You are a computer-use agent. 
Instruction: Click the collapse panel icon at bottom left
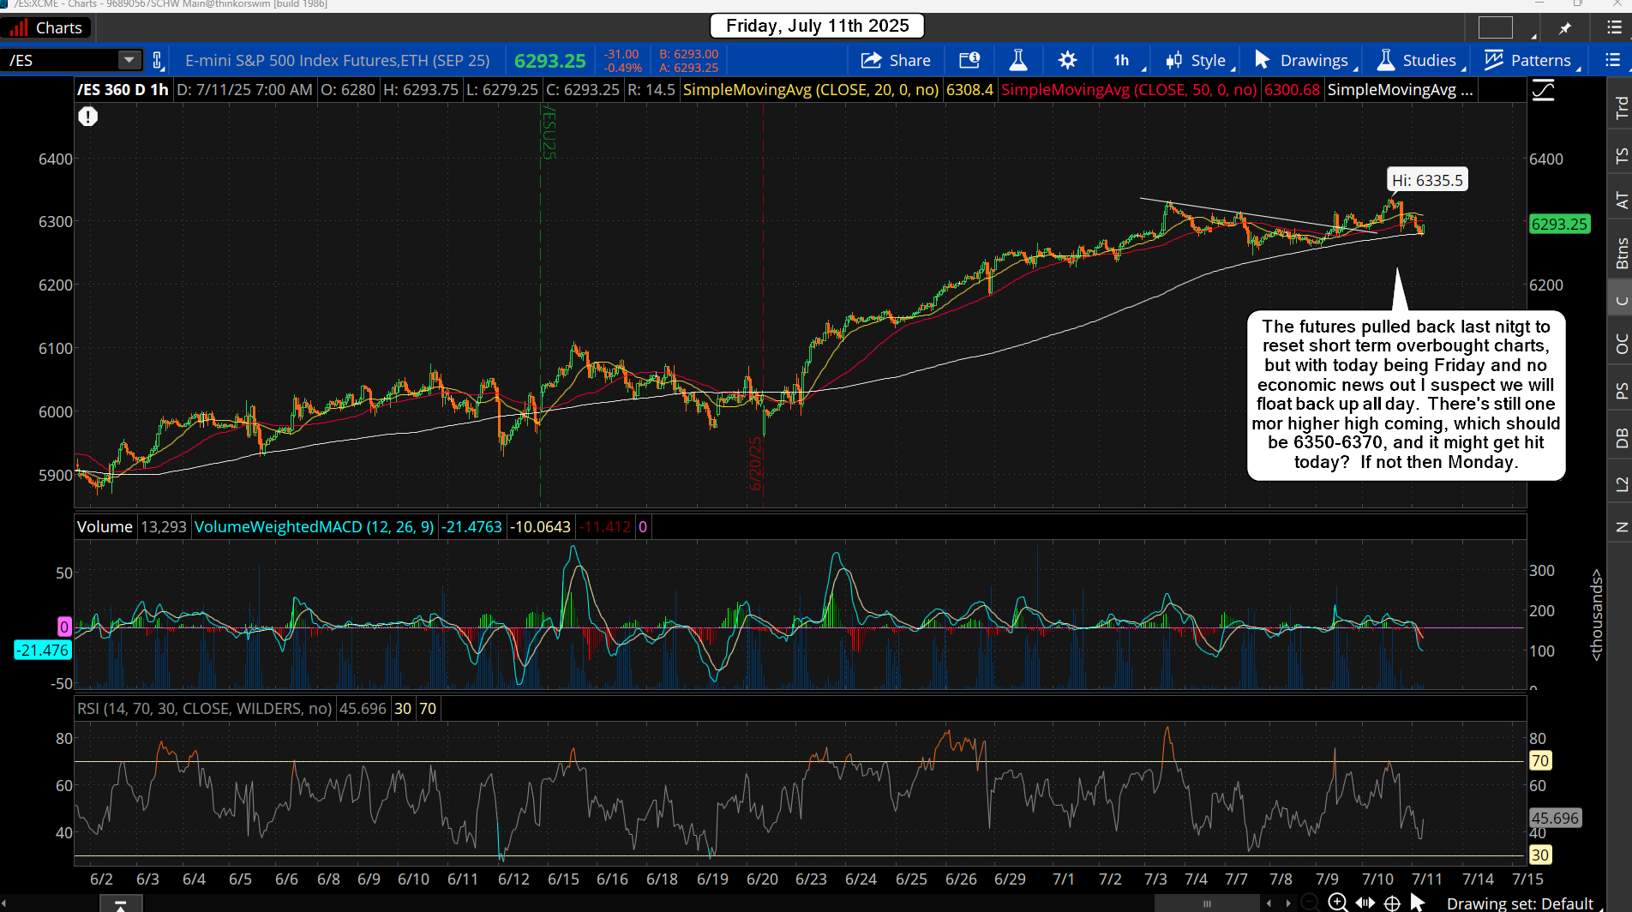tap(121, 904)
